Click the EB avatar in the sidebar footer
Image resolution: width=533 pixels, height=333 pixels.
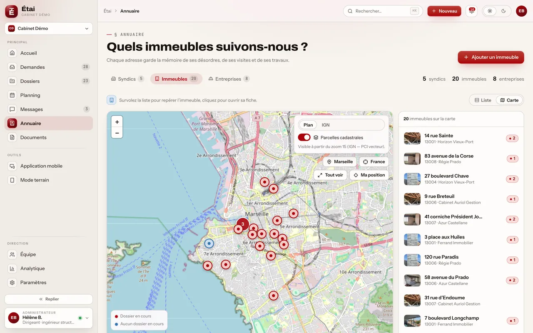14,318
